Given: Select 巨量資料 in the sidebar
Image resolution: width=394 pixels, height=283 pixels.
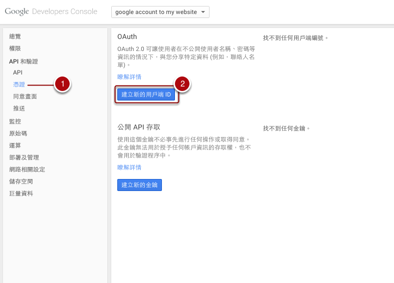Looking at the screenshot, I should pos(21,193).
